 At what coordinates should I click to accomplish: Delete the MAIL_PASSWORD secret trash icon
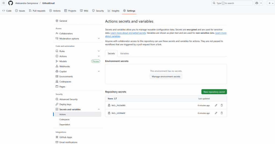(x=222, y=105)
